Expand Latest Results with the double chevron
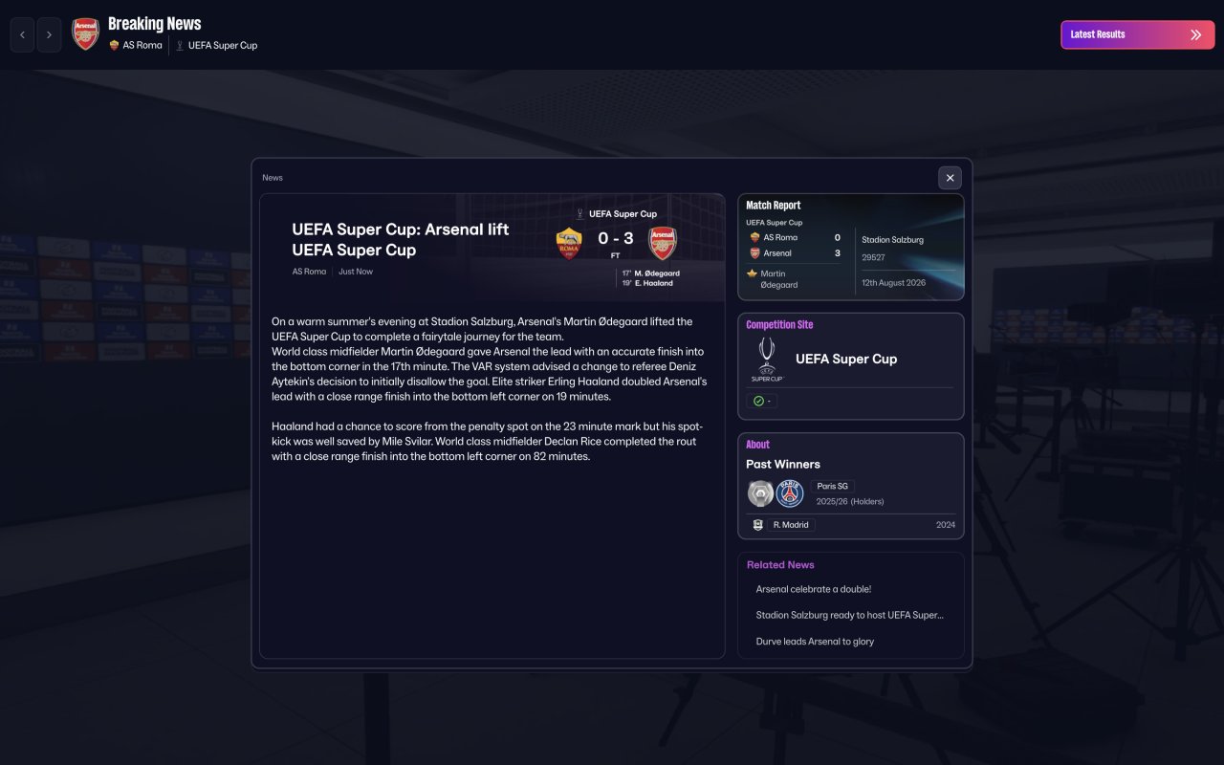The image size is (1224, 765). click(1195, 34)
